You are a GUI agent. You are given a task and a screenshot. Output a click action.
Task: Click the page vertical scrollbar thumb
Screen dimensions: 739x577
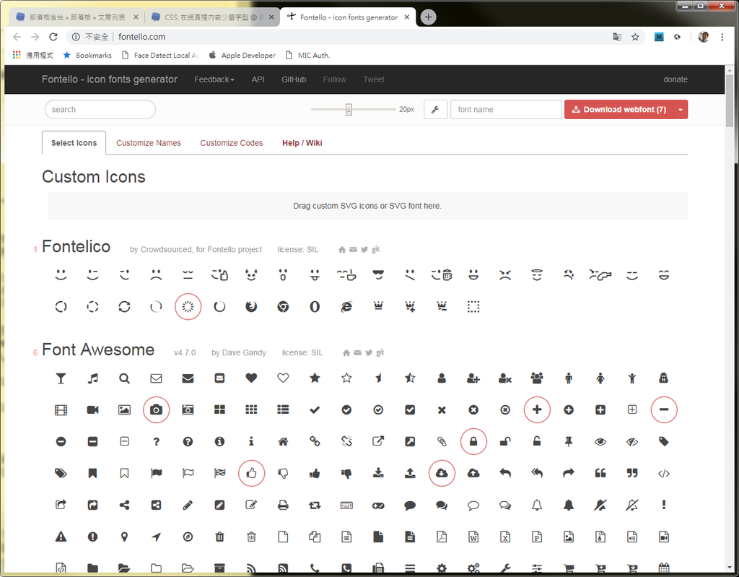[730, 101]
